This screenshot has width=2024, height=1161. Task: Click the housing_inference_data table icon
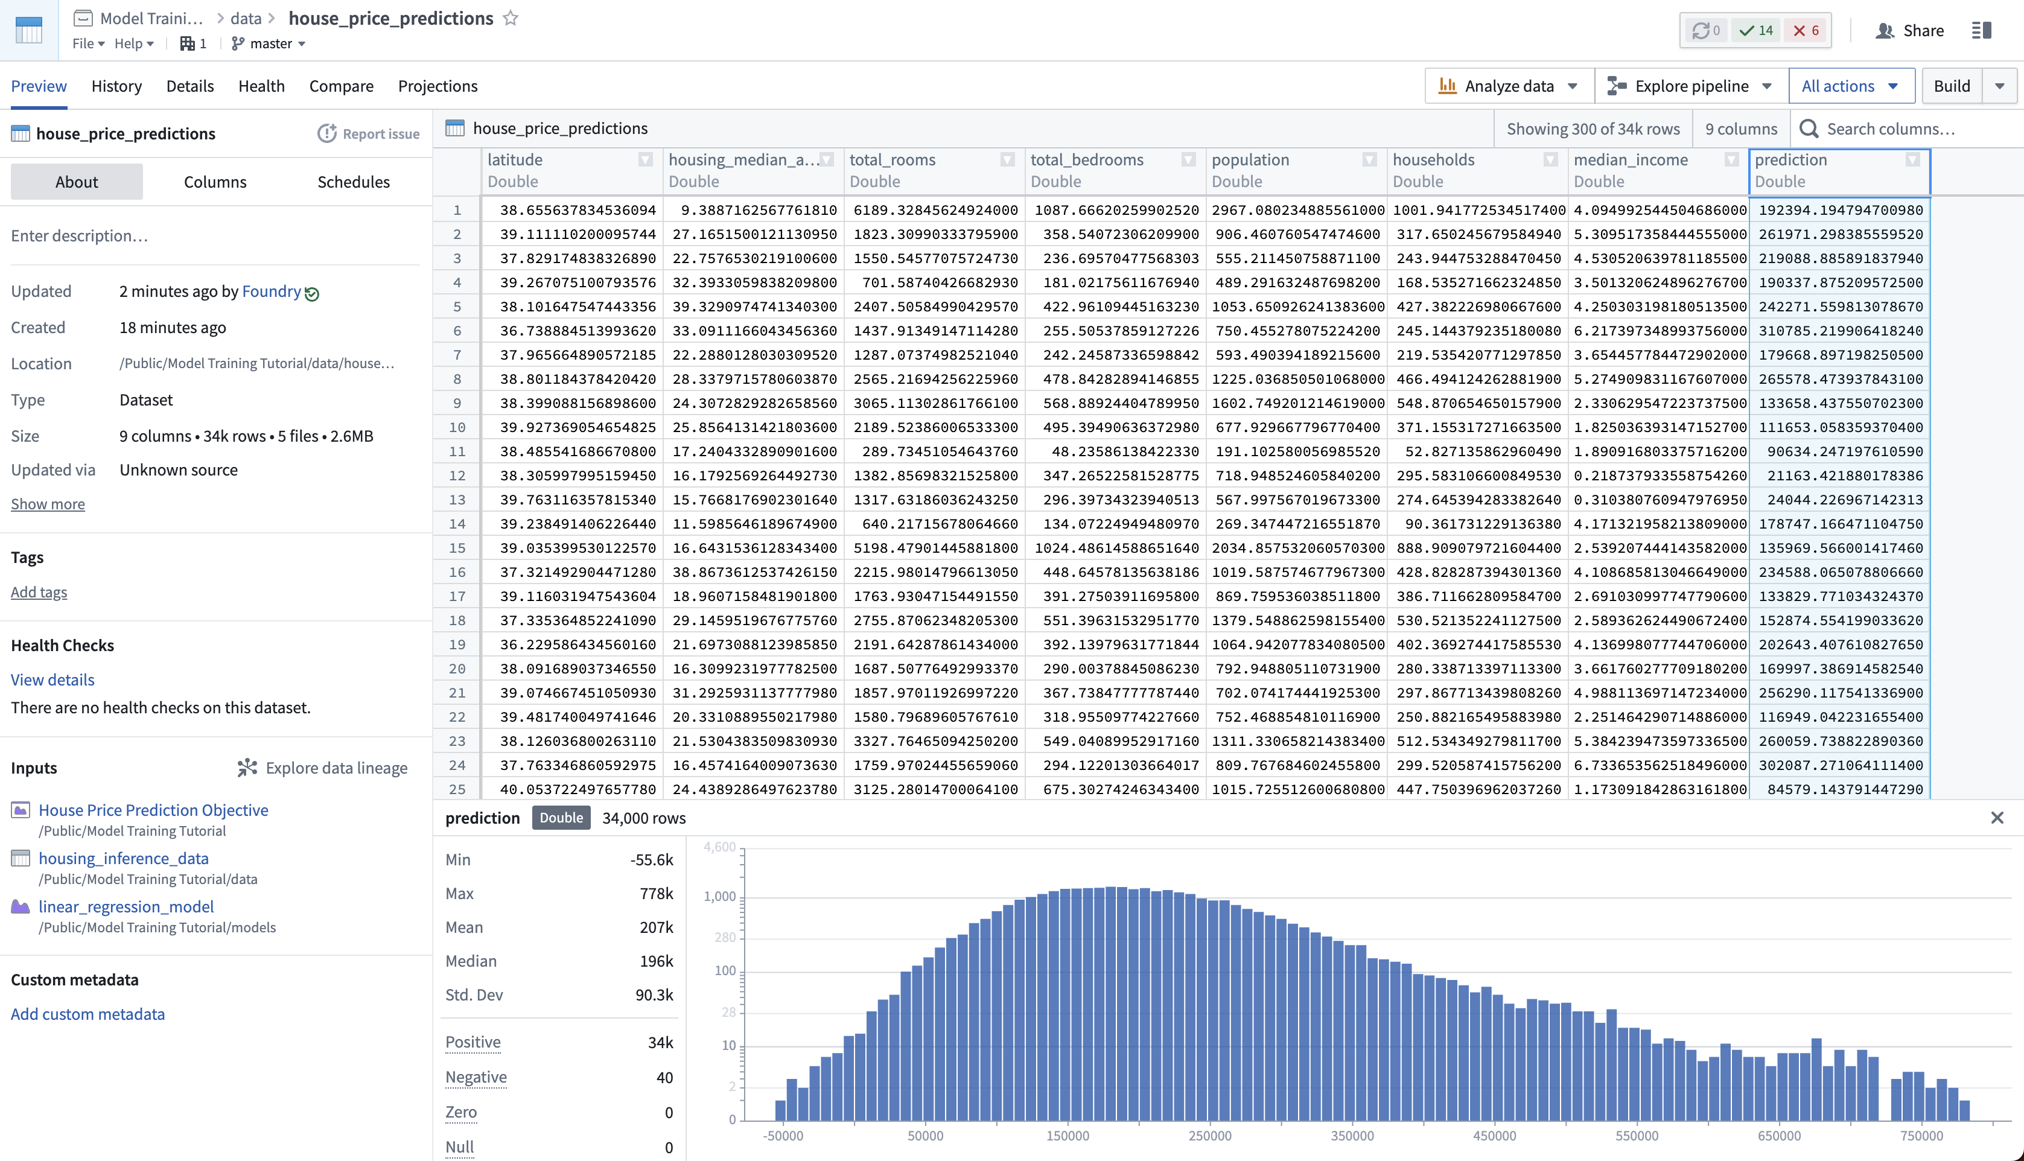click(x=21, y=858)
